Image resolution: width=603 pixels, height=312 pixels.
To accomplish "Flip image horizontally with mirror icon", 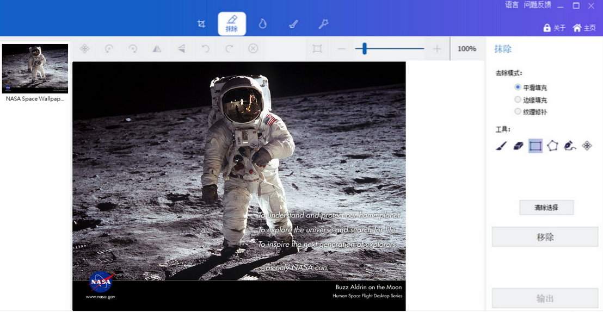I will coord(157,48).
